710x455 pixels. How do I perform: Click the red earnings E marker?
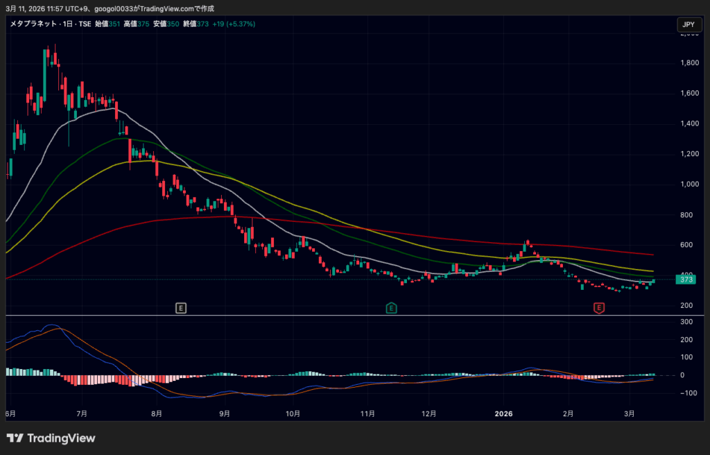tap(598, 307)
